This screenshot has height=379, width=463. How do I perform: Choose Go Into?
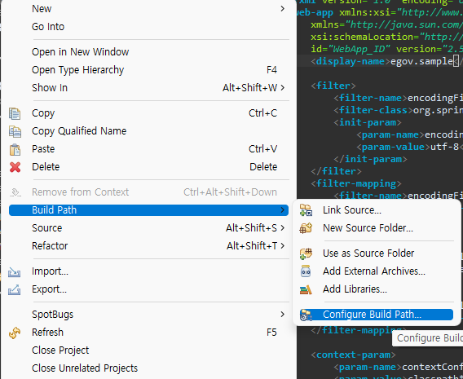click(148, 27)
